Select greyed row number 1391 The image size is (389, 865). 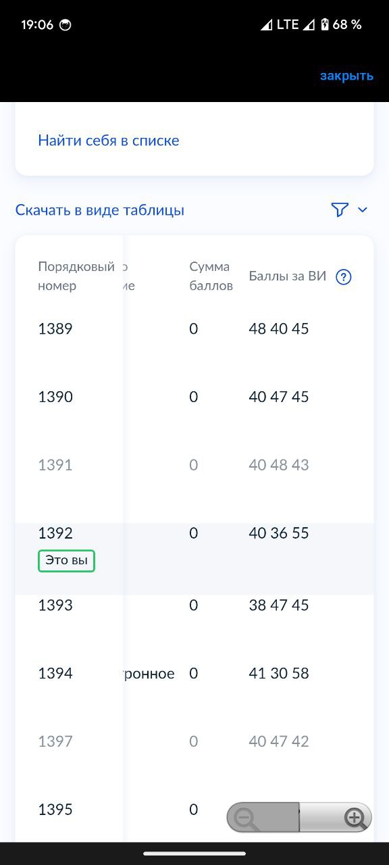(x=194, y=465)
